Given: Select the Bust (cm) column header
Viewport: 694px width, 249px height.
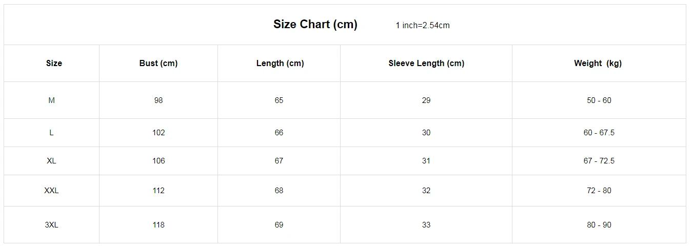Looking at the screenshot, I should pyautogui.click(x=158, y=63).
